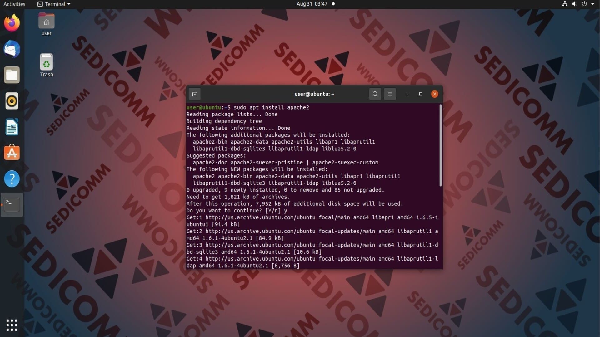Launch Thunderbird mail from the dock
600x337 pixels.
point(12,49)
